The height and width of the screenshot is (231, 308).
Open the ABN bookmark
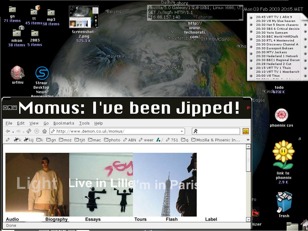click(x=129, y=140)
